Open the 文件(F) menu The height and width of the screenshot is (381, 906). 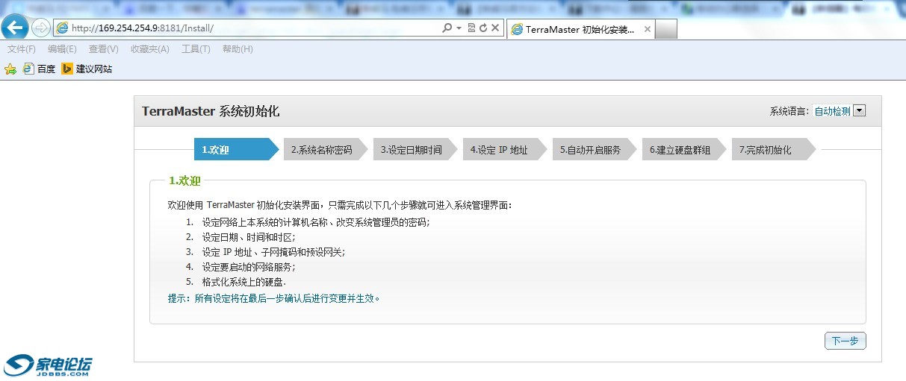[22, 49]
